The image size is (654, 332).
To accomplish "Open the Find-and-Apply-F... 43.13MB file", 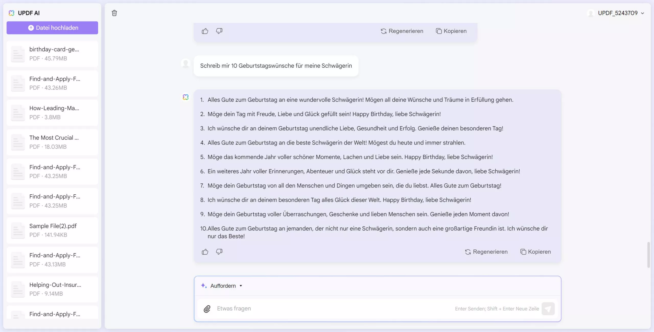I will point(52,260).
